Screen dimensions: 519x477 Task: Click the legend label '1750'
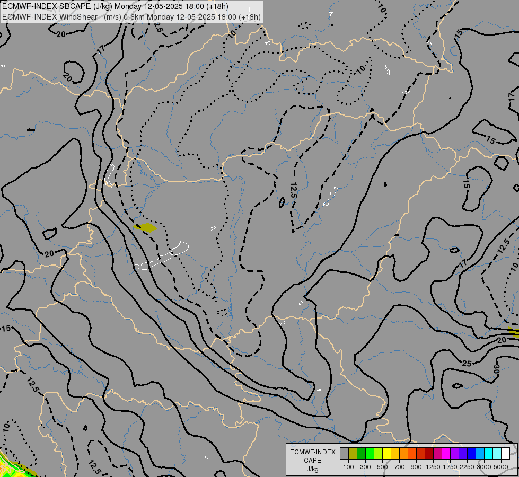(450, 467)
